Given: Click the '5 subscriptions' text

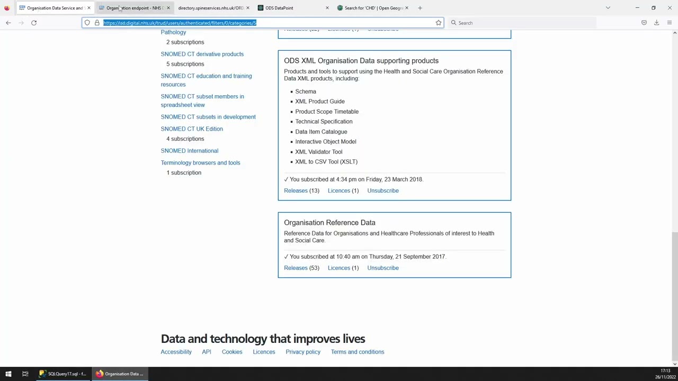Looking at the screenshot, I should point(185,64).
